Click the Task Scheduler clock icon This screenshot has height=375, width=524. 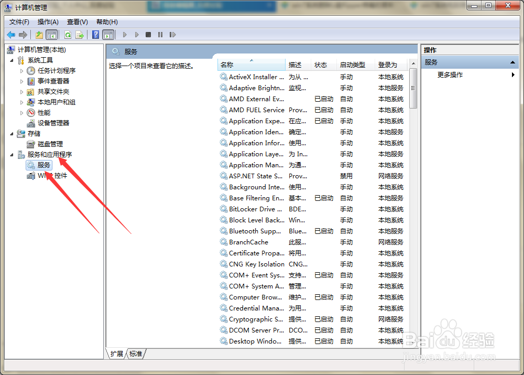tap(31, 71)
